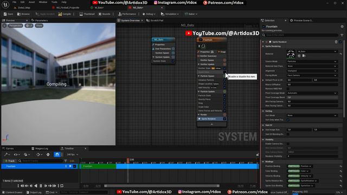Open the Content Drawer
The width and height of the screenshot is (347, 195).
12,192
